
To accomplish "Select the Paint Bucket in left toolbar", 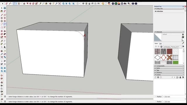I will tap(2, 11).
